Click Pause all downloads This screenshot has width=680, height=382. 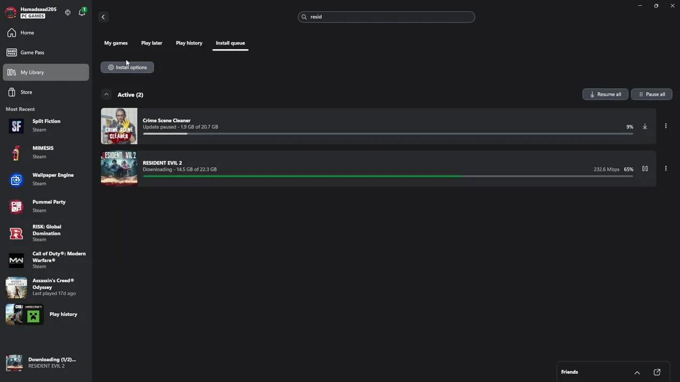coord(651,94)
